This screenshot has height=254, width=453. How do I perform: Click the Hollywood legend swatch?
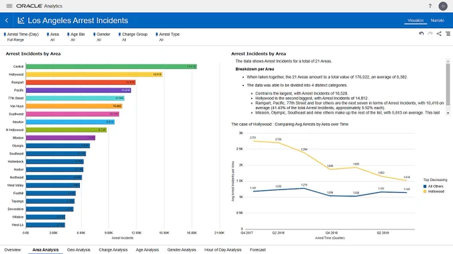[425, 191]
